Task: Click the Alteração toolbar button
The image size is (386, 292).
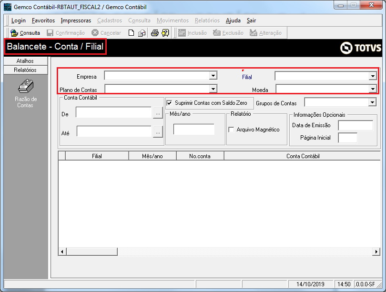Action: coord(265,33)
